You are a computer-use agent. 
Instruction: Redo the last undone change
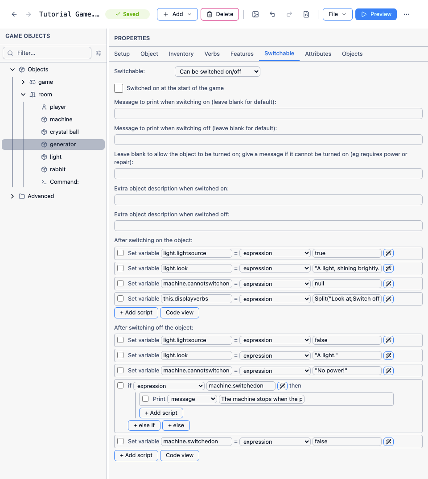[x=289, y=14]
